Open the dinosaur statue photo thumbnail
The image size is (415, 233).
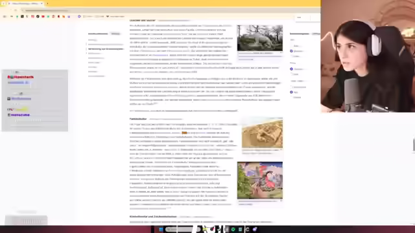click(260, 38)
